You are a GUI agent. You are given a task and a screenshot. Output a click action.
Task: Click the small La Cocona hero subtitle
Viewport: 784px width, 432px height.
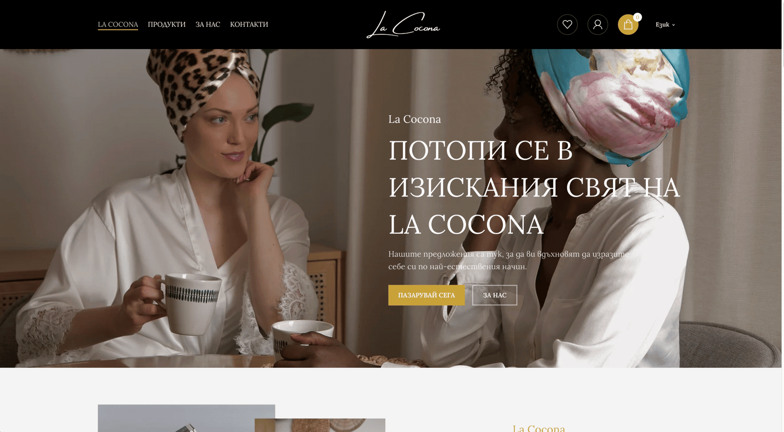click(415, 119)
